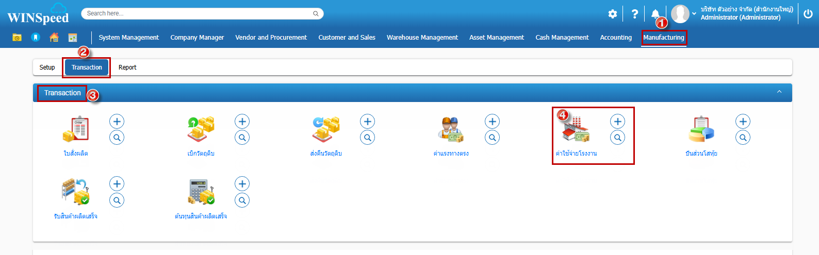Open the ค่าใช้จ่ายโรงงาน factory expense icon
819x255 pixels.
(576, 130)
